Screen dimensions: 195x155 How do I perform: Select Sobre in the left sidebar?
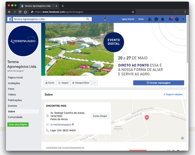23,111
